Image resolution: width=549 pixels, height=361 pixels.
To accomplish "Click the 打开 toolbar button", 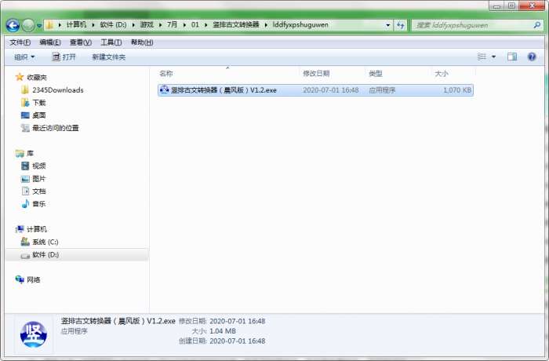I will [64, 57].
